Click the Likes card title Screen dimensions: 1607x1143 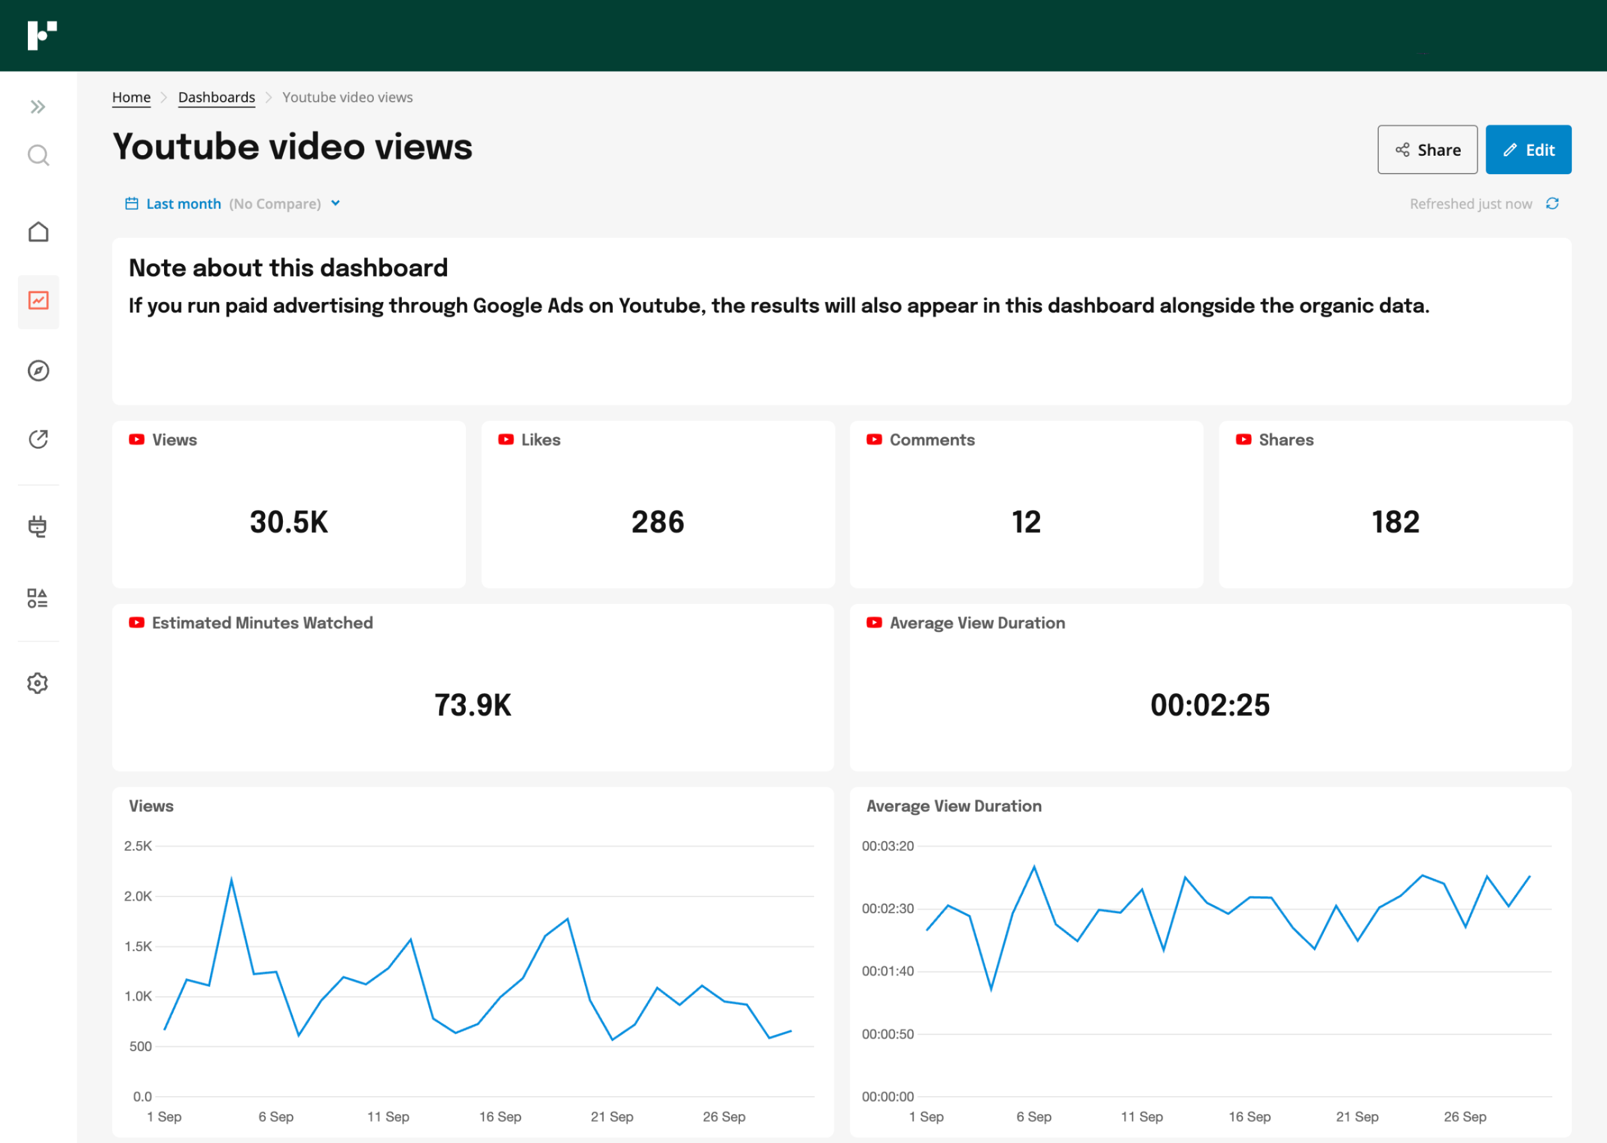click(x=541, y=439)
